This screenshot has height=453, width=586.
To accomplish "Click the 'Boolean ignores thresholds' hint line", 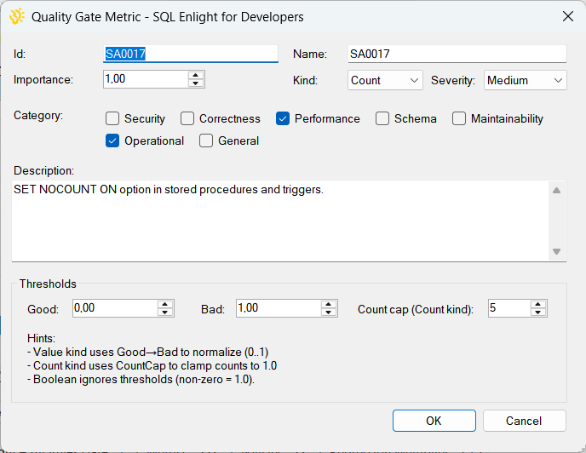I will pos(141,380).
